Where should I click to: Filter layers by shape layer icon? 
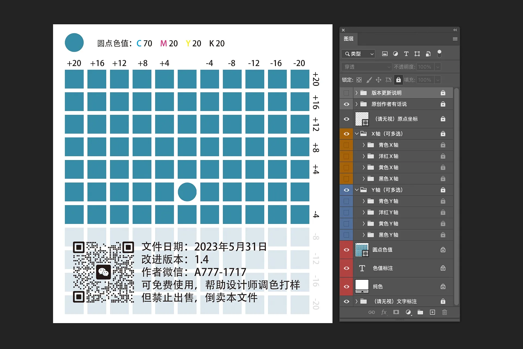[x=417, y=54]
